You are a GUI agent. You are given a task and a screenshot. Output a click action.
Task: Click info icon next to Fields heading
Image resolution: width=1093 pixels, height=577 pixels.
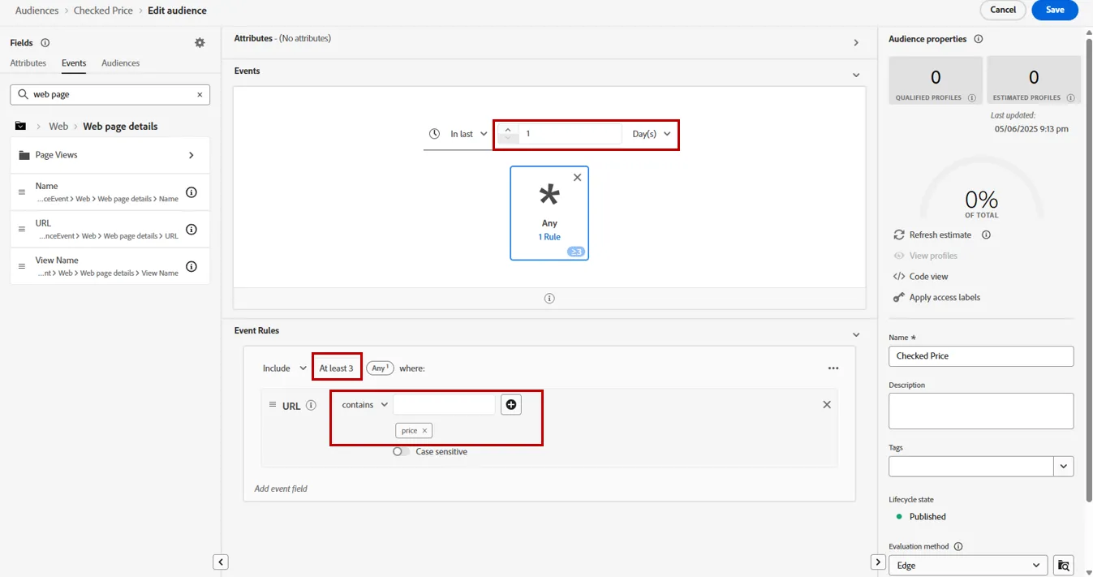(45, 43)
